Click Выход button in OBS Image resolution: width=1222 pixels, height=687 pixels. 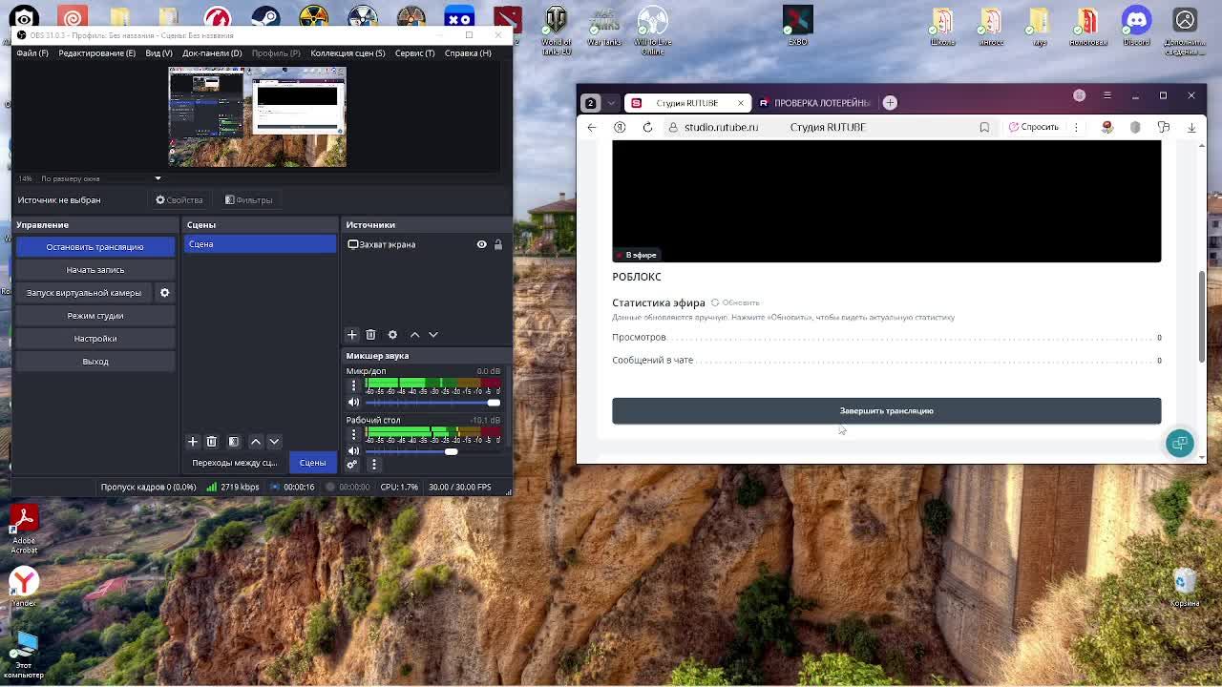click(x=95, y=362)
